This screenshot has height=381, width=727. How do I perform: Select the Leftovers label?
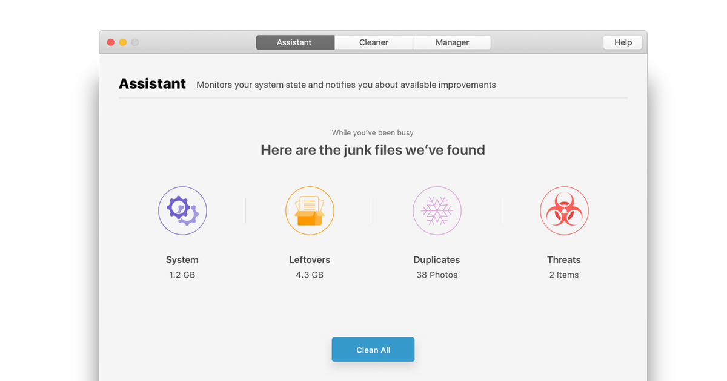point(310,260)
